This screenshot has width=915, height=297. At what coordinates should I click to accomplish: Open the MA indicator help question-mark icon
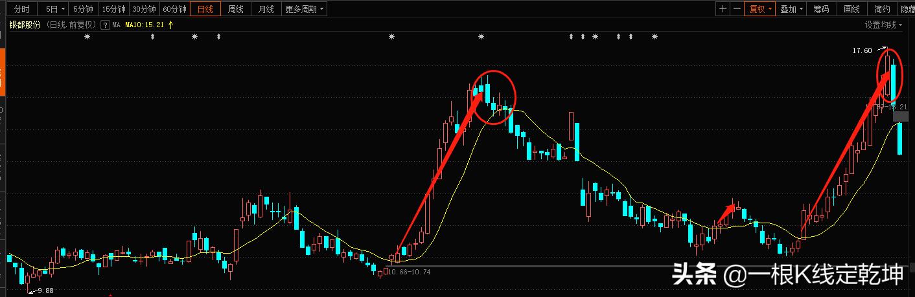point(104,25)
